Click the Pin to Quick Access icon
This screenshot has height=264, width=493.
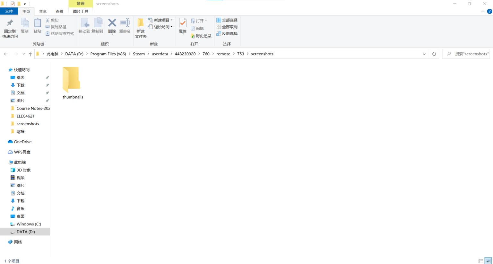10,28
